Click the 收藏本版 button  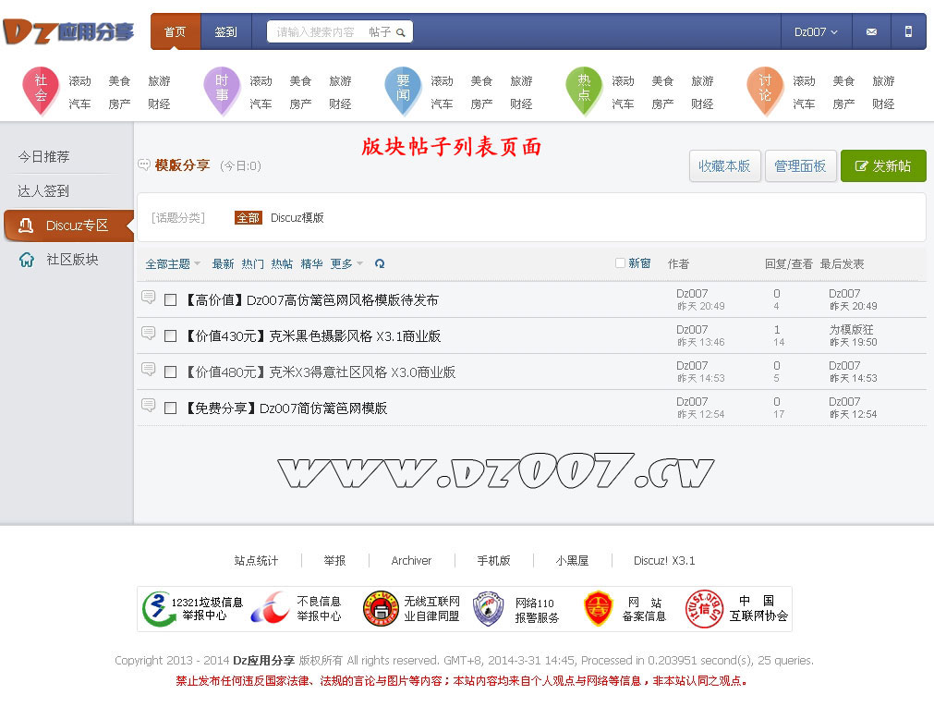pos(724,165)
